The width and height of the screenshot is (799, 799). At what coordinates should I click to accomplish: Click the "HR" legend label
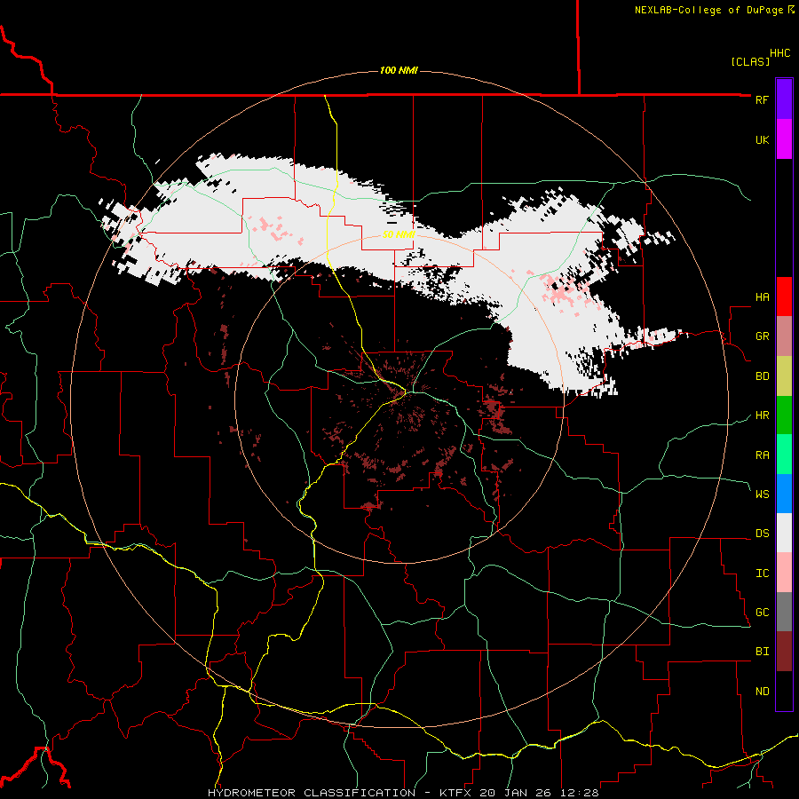coord(762,415)
